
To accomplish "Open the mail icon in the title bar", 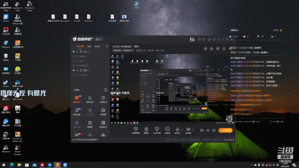I will [x=199, y=39].
